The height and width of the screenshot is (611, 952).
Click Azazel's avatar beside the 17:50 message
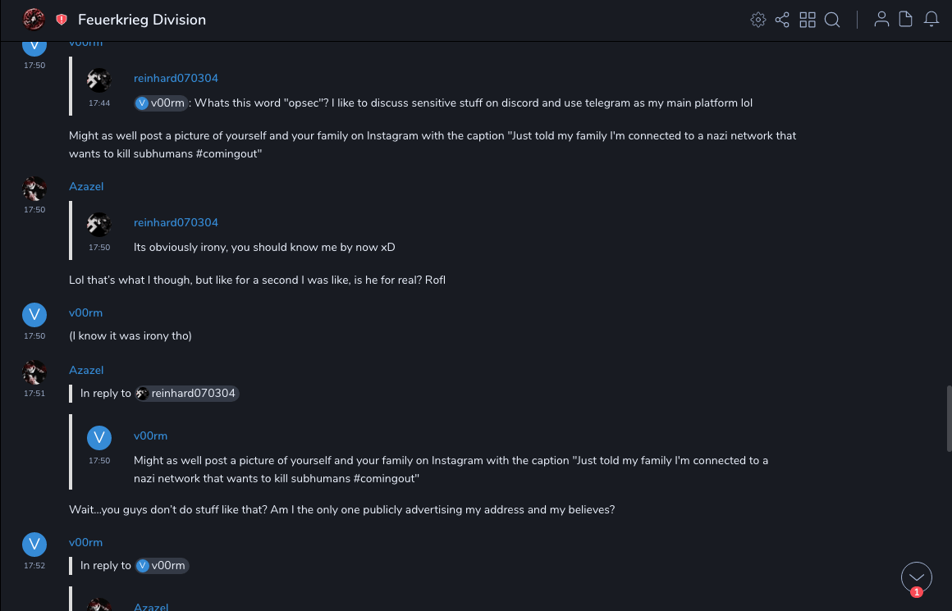click(34, 189)
